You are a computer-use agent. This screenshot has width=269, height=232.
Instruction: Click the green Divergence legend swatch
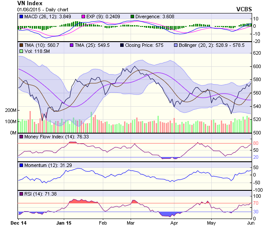coord(132,17)
